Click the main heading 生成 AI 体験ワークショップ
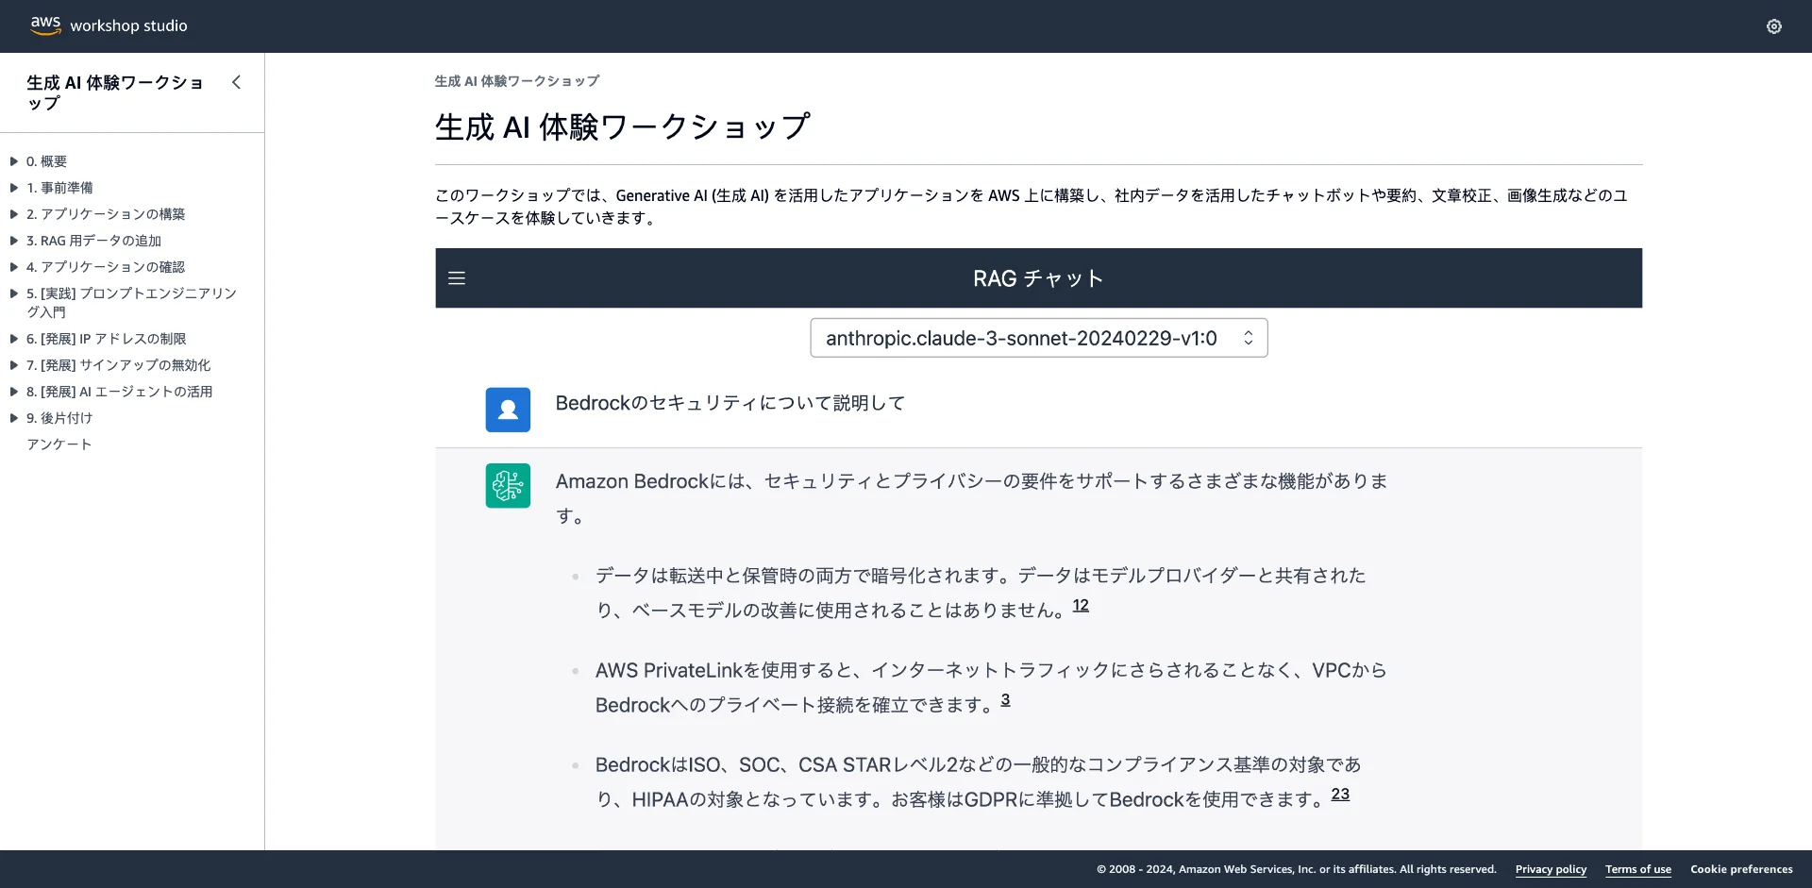 tap(622, 126)
